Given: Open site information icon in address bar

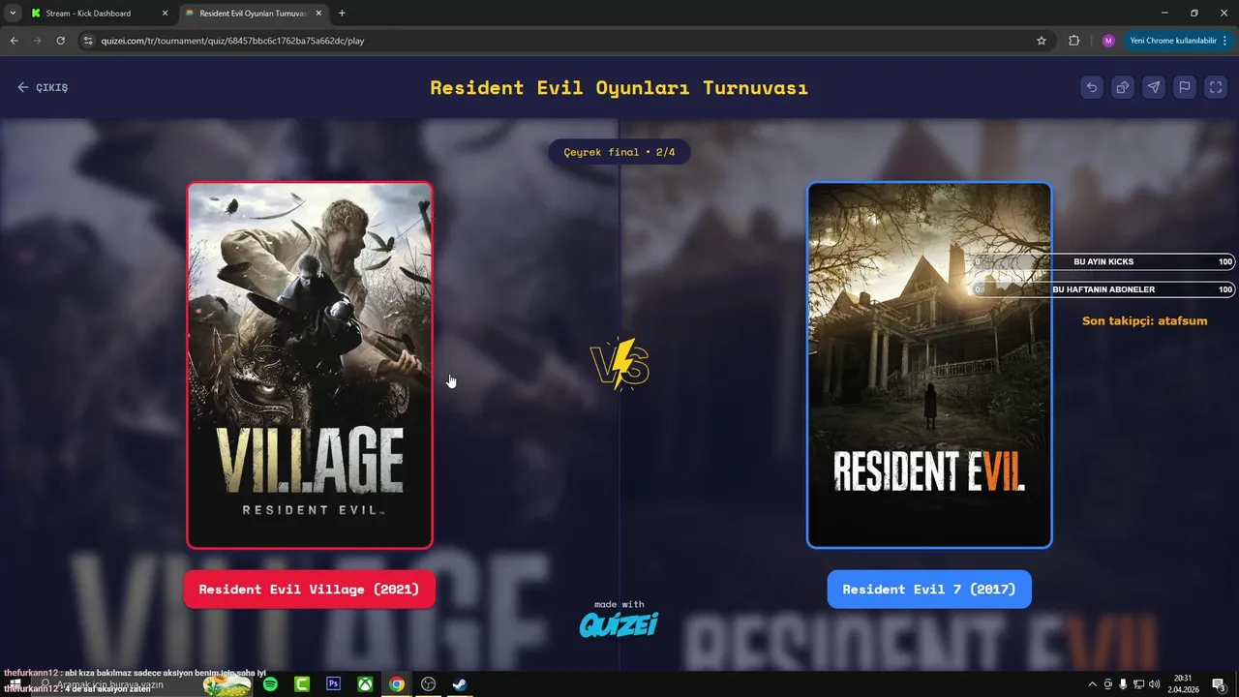Looking at the screenshot, I should tap(88, 41).
